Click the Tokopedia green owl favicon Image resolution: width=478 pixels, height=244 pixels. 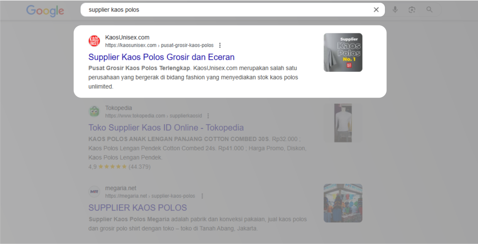tap(94, 112)
